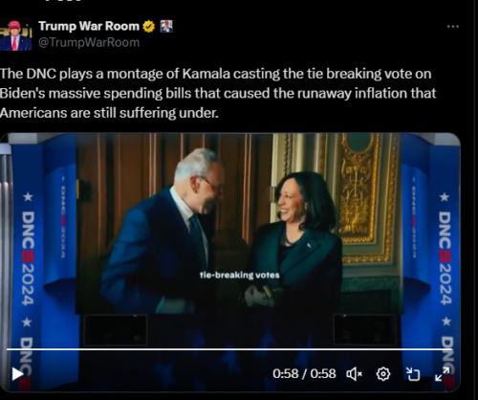The height and width of the screenshot is (400, 478).
Task: Click the tie-breaking votes caption in video
Action: click(x=240, y=275)
